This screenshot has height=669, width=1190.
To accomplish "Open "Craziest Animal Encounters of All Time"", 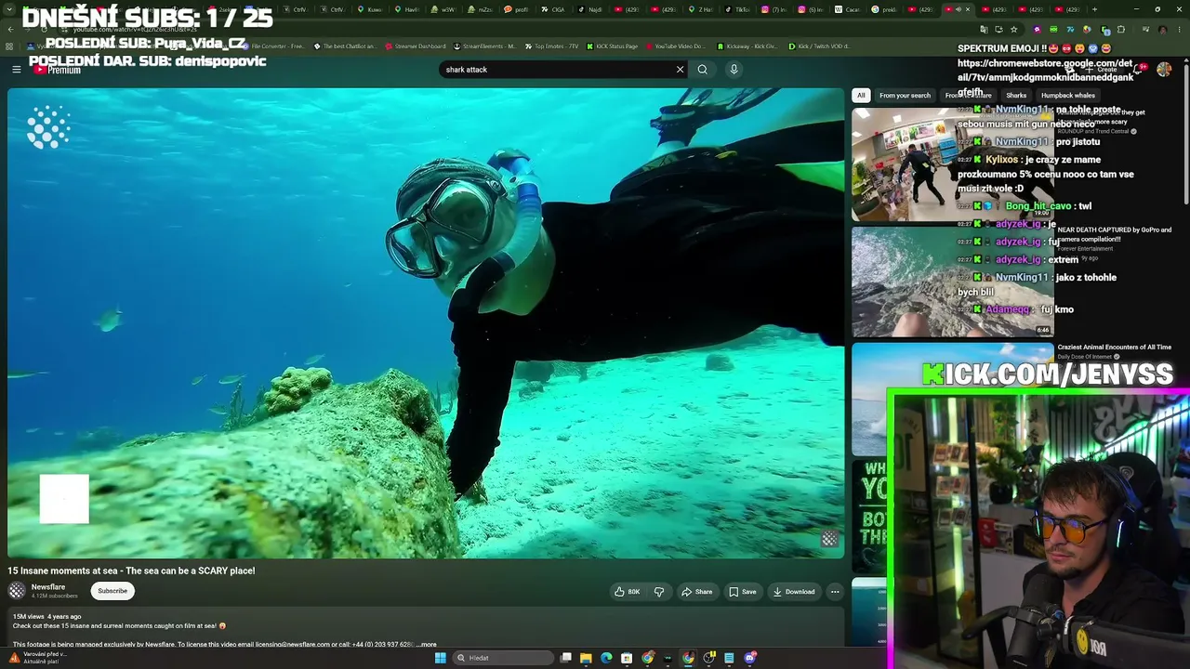I will click(1114, 348).
